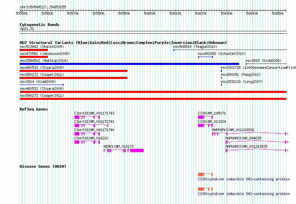Open nsv482083 (Schuster2010) variant label
The width and height of the screenshot is (296, 204).
coord(222,54)
